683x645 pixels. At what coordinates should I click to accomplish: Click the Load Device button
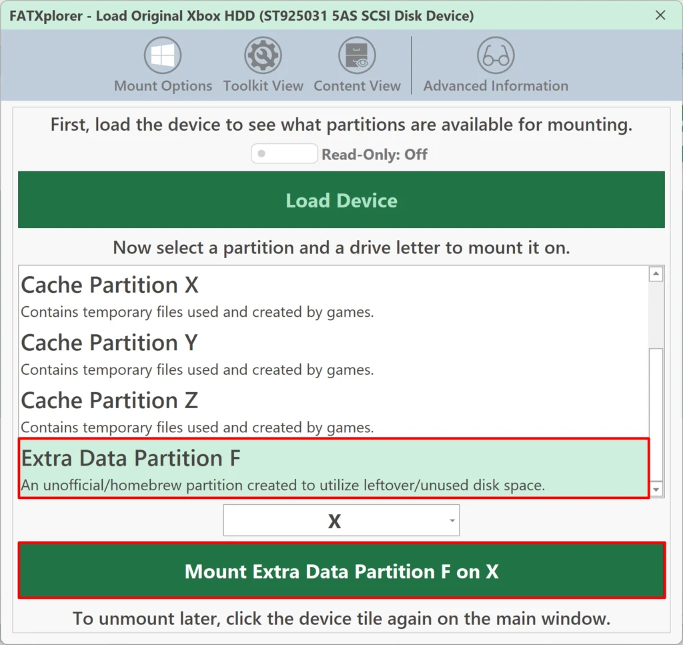pyautogui.click(x=341, y=199)
